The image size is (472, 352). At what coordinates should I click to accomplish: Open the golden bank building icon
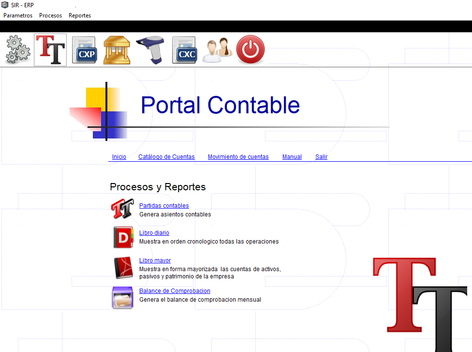pos(117,50)
